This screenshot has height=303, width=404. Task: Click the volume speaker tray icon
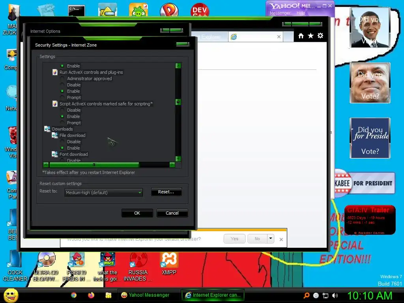(x=335, y=296)
